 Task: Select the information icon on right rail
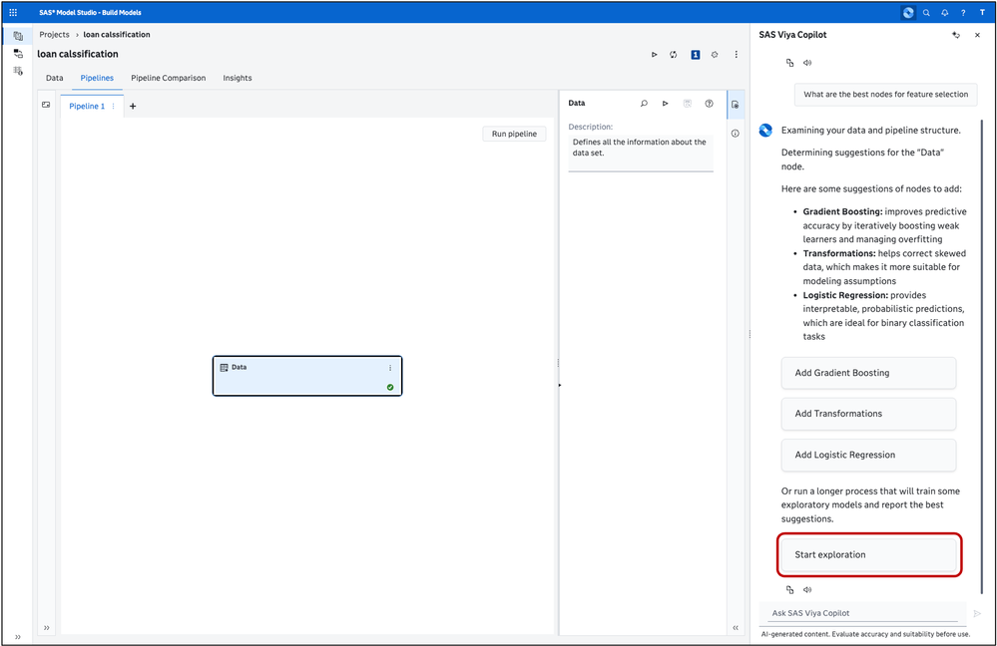click(x=736, y=134)
